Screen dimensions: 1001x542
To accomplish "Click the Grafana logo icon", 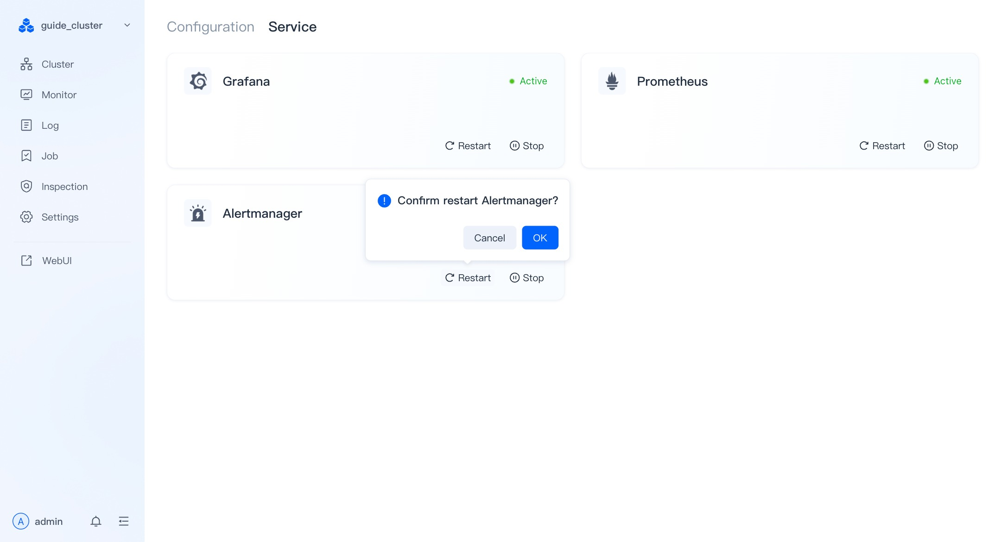I will (x=198, y=81).
